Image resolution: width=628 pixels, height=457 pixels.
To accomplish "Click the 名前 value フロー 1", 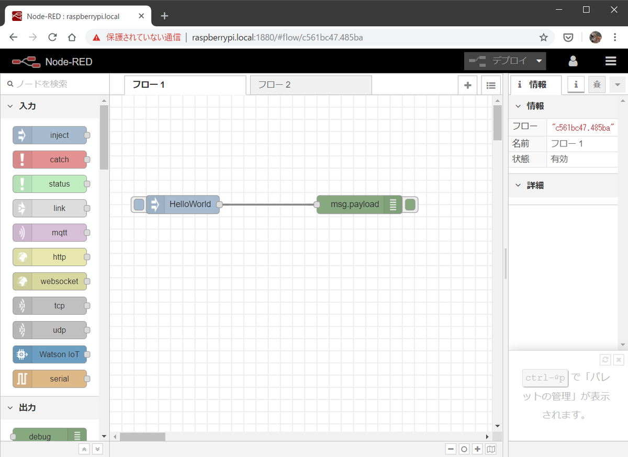I will [567, 143].
